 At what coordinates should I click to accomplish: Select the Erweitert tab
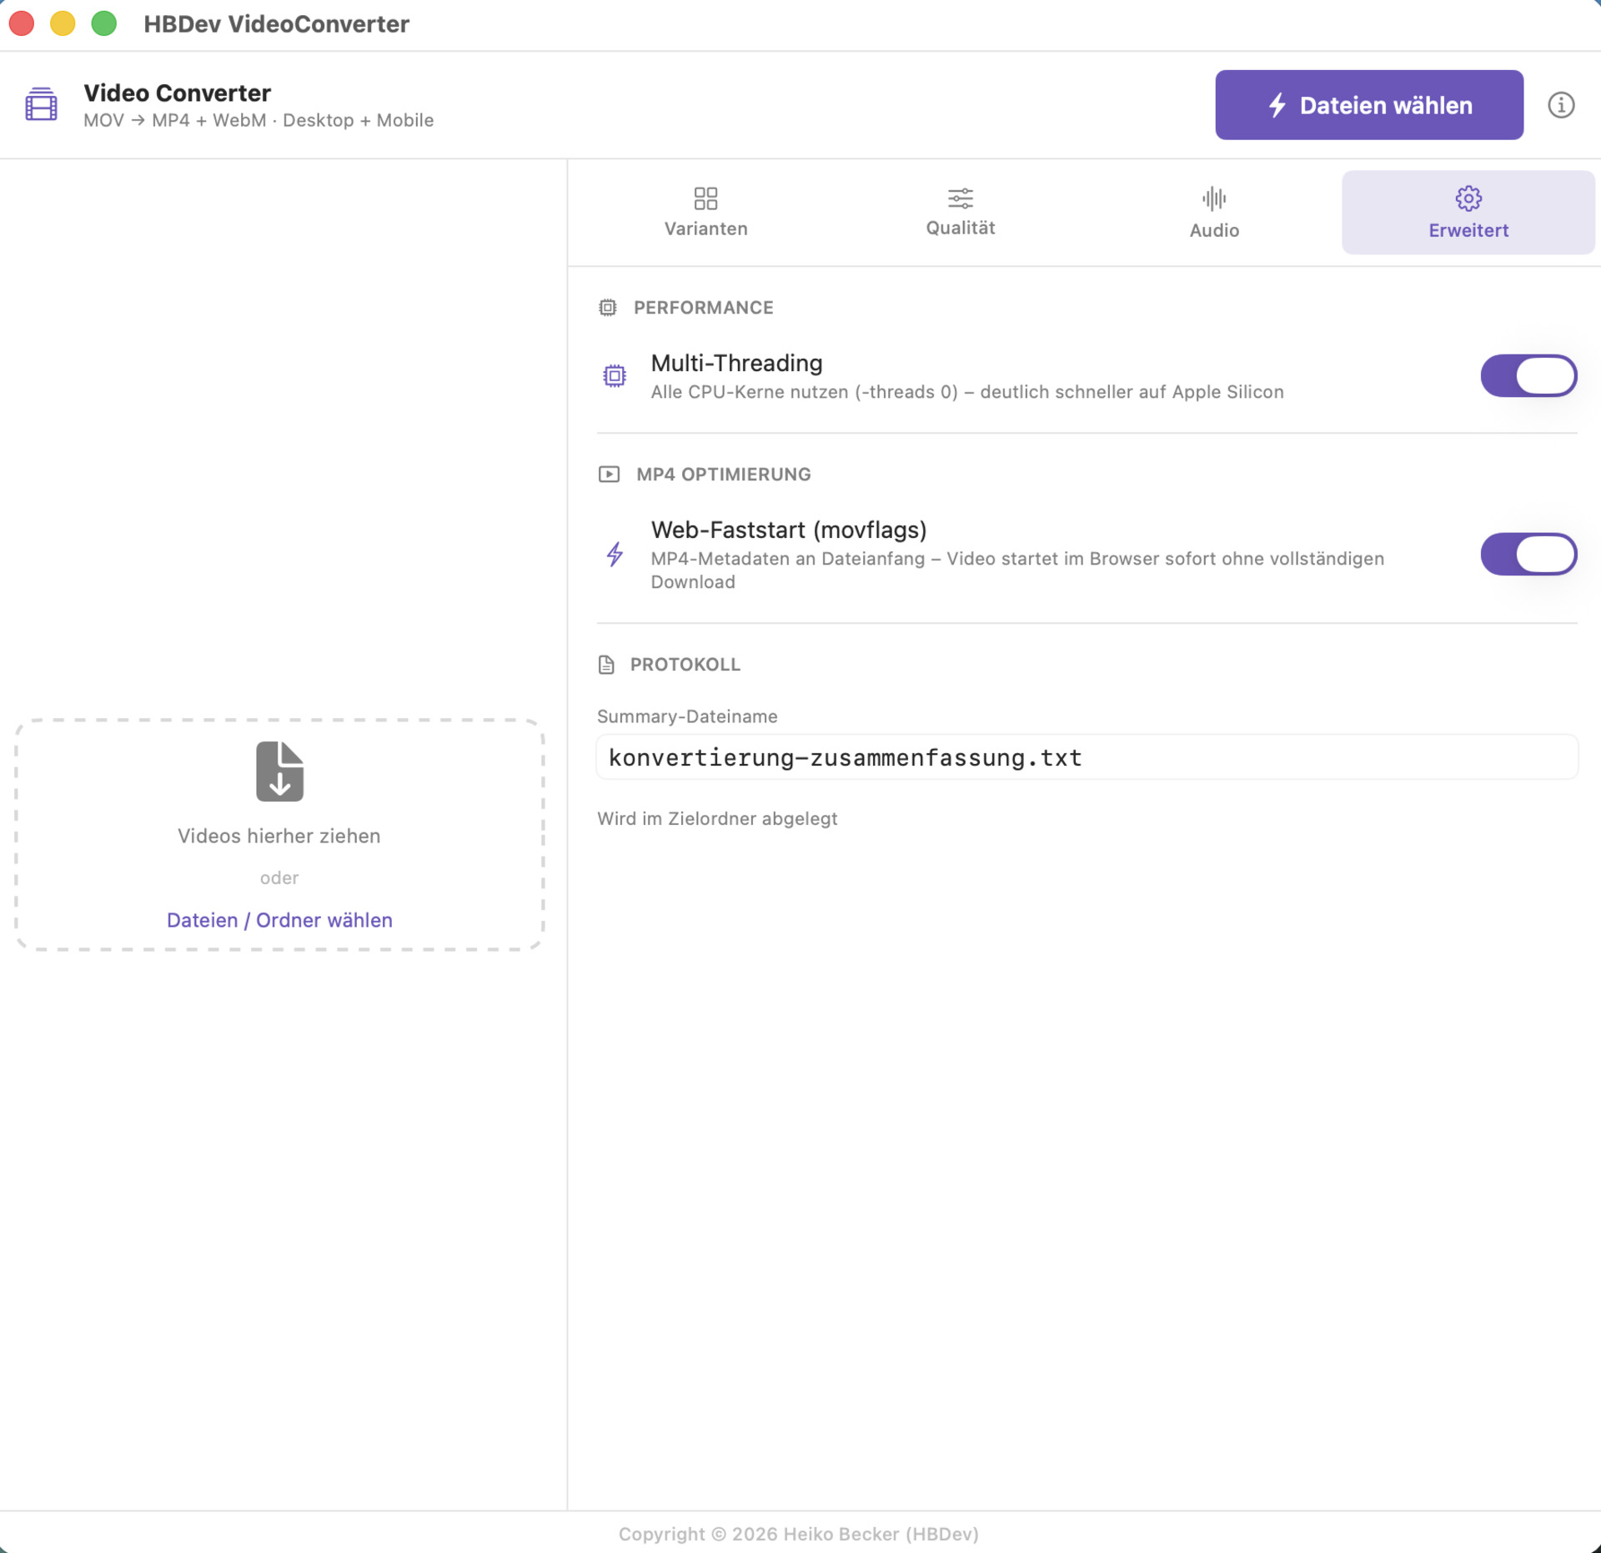1468,213
